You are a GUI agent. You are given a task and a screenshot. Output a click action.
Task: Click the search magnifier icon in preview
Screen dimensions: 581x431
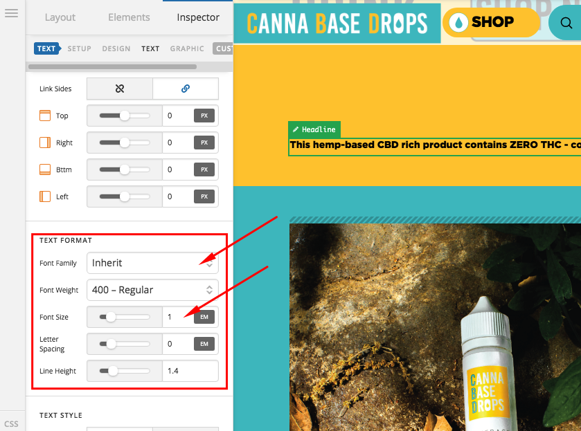pos(566,23)
